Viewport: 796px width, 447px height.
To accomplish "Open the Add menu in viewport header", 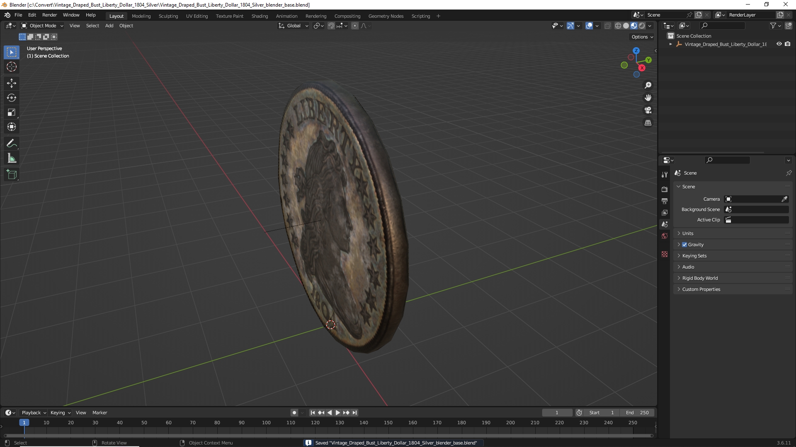I will click(x=109, y=26).
